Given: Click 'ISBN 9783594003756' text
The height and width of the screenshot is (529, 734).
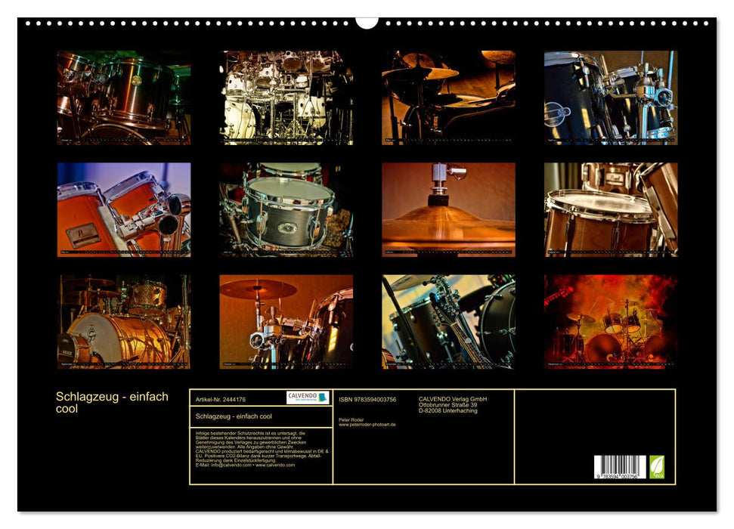Looking at the screenshot, I should 367,399.
